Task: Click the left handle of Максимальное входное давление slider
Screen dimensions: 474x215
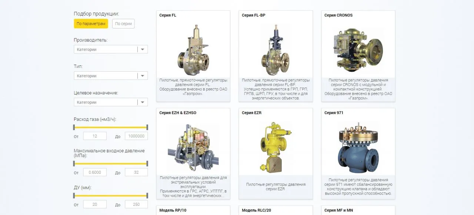Action: coord(74,163)
